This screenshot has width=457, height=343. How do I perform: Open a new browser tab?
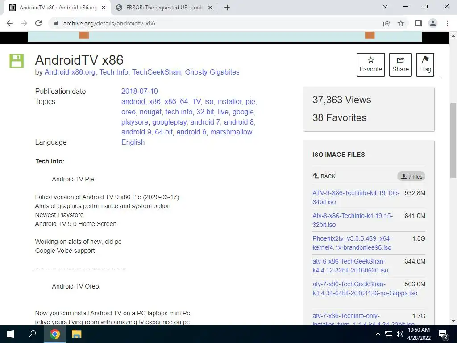pos(227,8)
